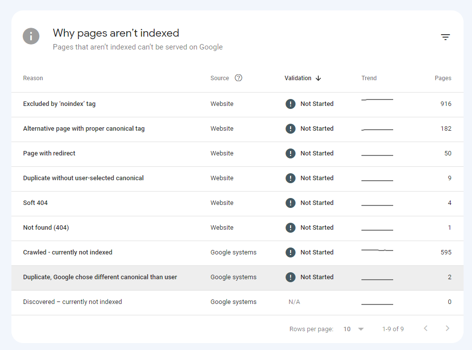Click the page count 595
The height and width of the screenshot is (350, 472).
[446, 252]
